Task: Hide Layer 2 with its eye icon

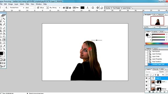Action: pyautogui.click(x=146, y=78)
